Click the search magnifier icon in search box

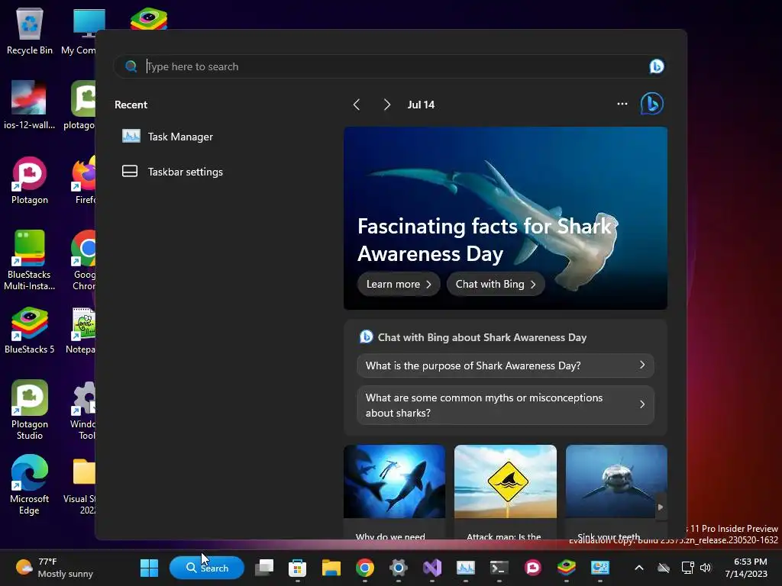pos(131,66)
